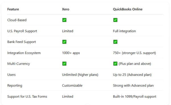This screenshot has height=105, width=171.
Task: Click the Cloud-Based row label
Action: [x=17, y=20]
